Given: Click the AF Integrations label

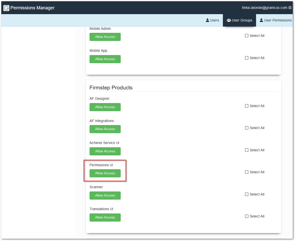Looking at the screenshot, I should coord(102,121).
